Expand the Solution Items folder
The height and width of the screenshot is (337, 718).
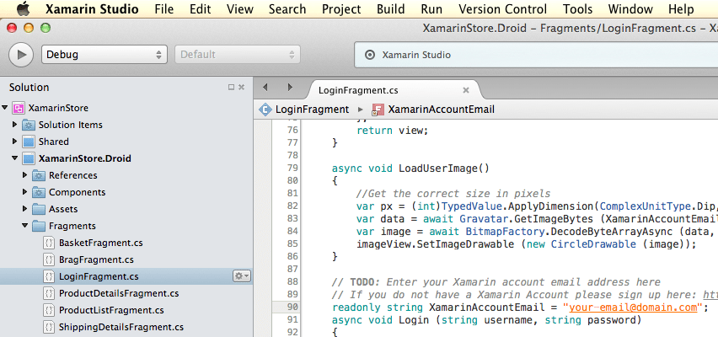[x=15, y=125]
